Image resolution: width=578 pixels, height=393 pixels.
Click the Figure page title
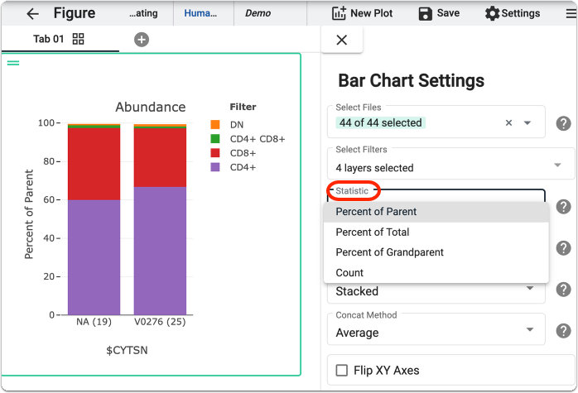75,13
